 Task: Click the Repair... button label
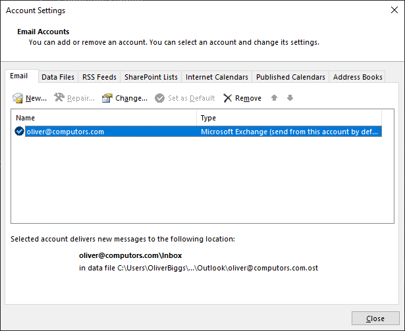81,98
